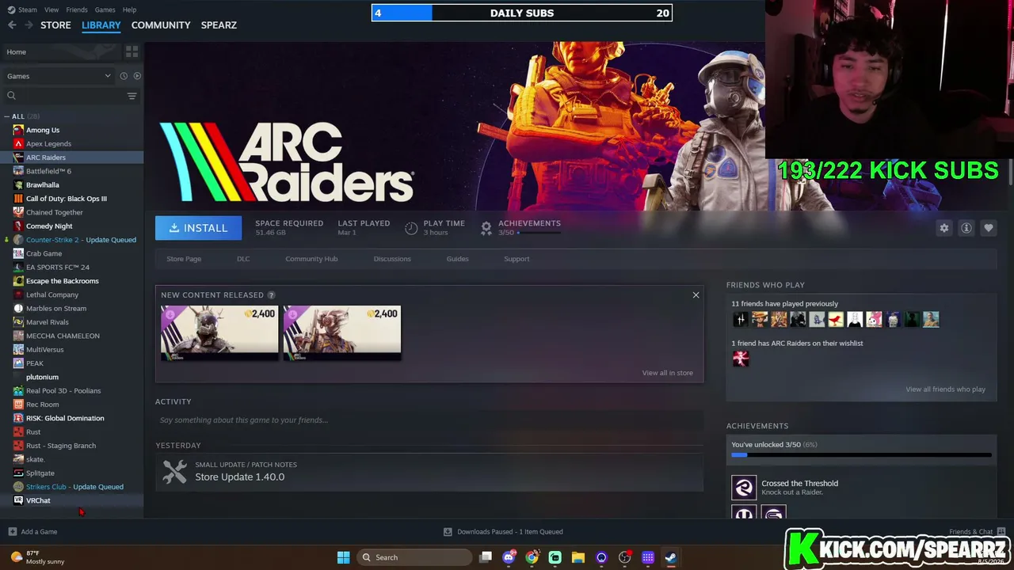
Task: Open the Guides link
Action: (457, 259)
